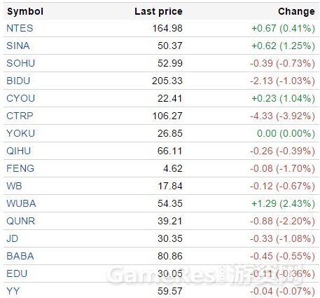
Task: Click the Last price column header
Action: coord(158,11)
